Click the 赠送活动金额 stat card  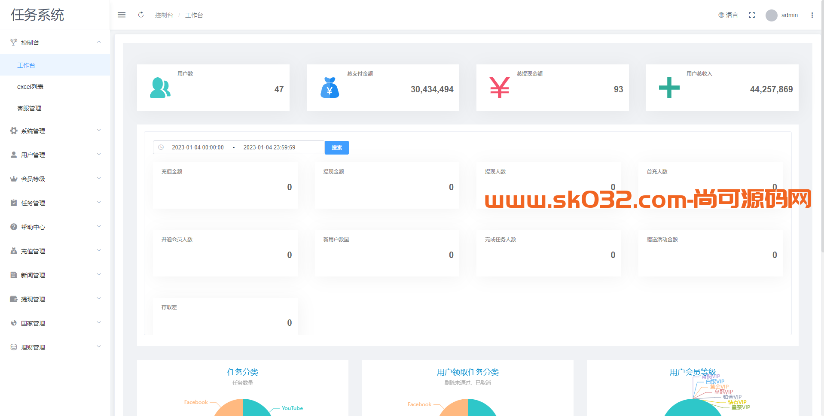pyautogui.click(x=711, y=253)
